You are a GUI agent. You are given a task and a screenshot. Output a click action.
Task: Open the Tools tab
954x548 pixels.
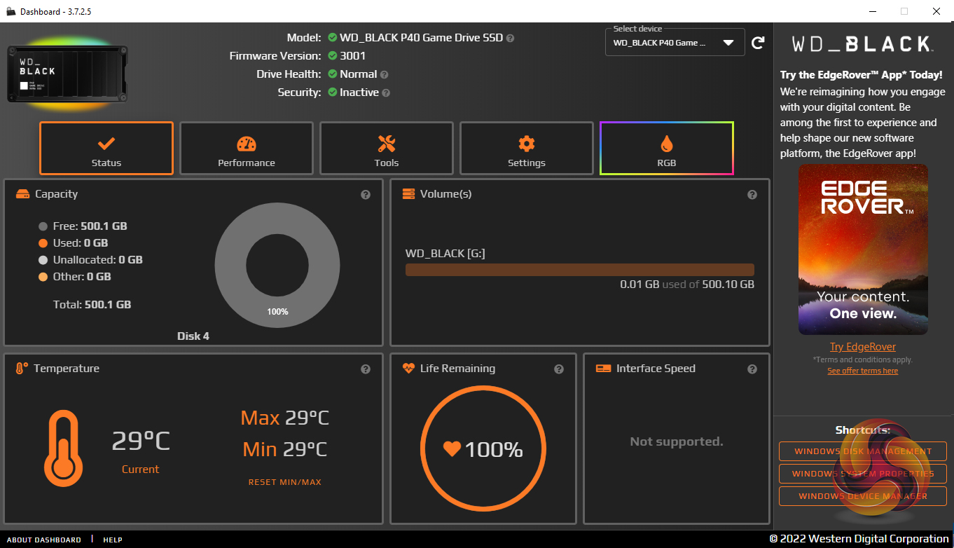pos(387,149)
